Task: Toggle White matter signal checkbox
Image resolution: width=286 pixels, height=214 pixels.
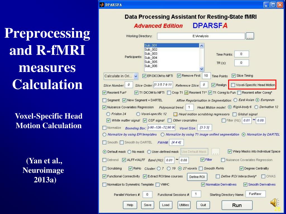Action: coord(108,120)
